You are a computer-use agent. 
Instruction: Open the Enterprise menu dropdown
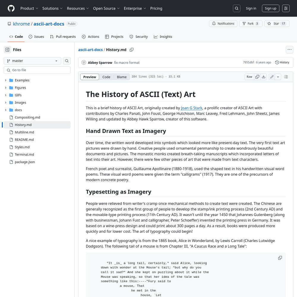tap(135, 8)
